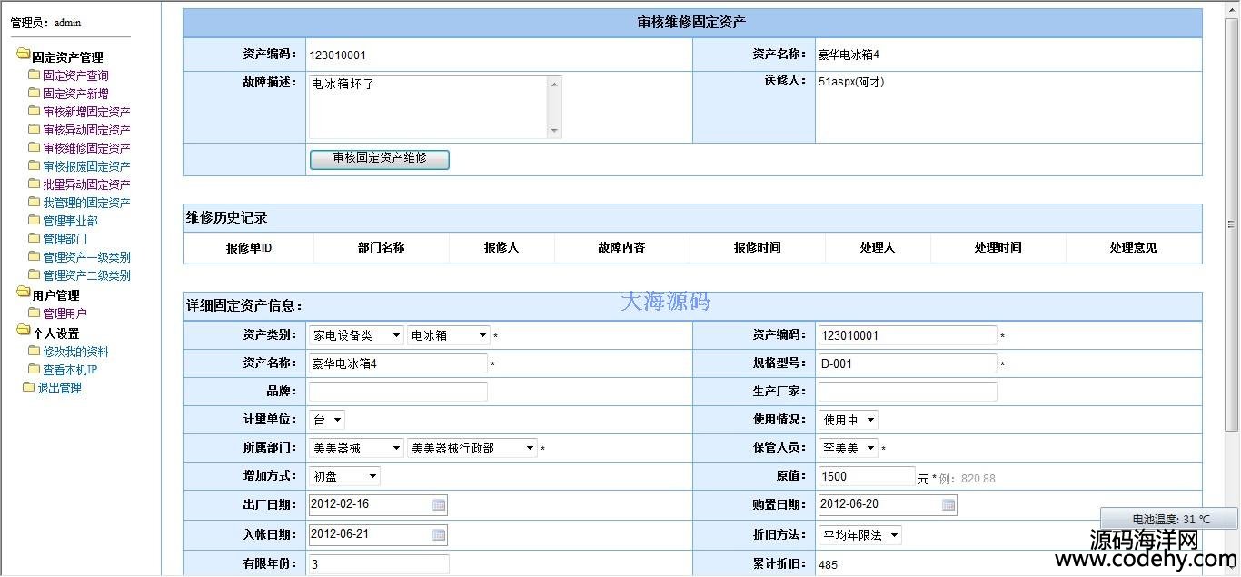The height and width of the screenshot is (577, 1241).
Task: Click the folder icon next to 退出管理
Action: [x=29, y=387]
